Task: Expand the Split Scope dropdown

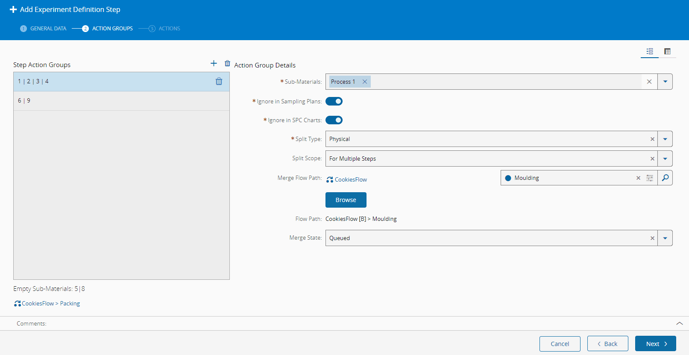Action: pos(665,159)
